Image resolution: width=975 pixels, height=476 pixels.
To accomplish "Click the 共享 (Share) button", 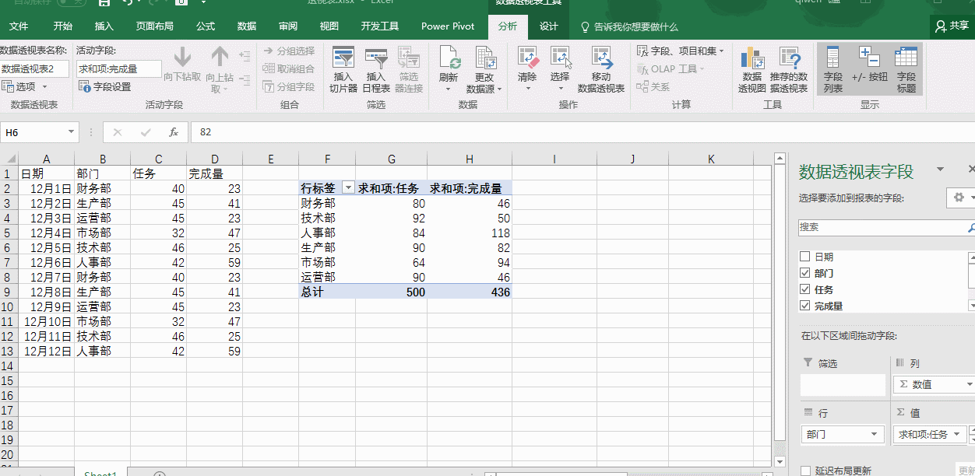I will (x=952, y=26).
